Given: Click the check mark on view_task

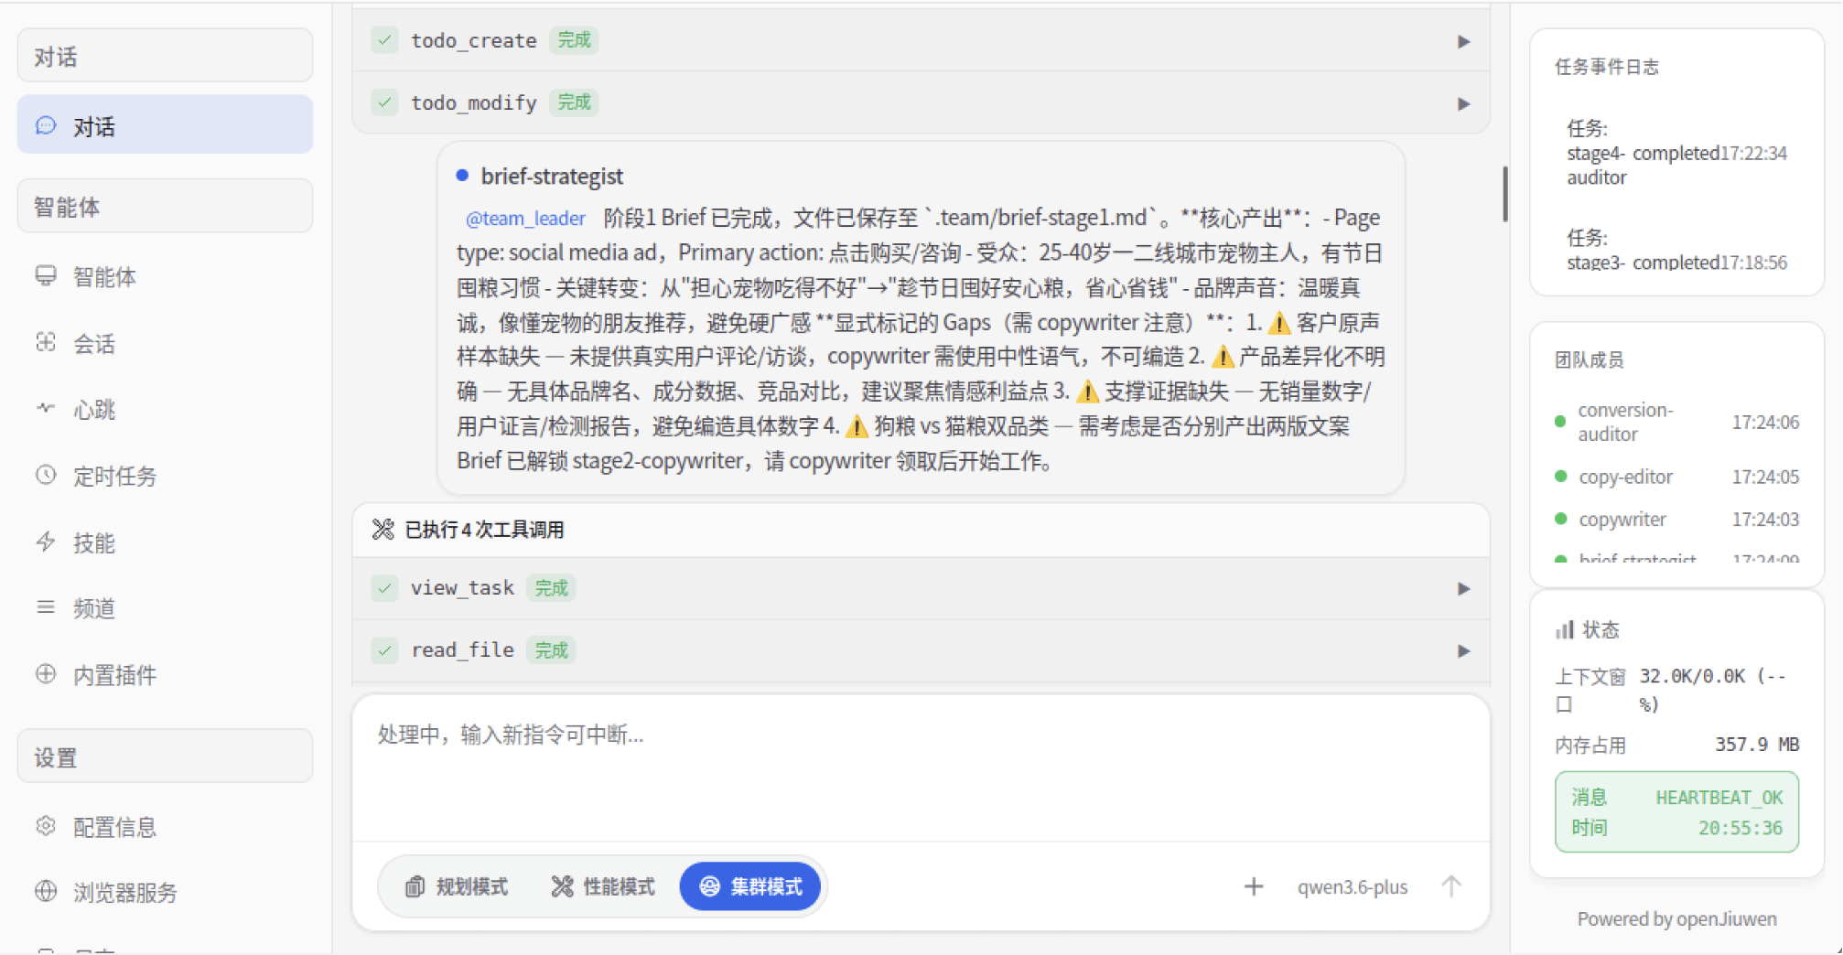Looking at the screenshot, I should [385, 588].
